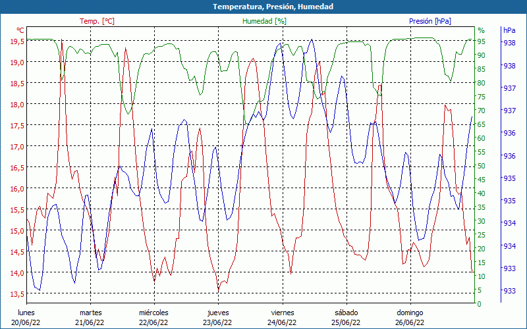Image resolution: width=527 pixels, height=329 pixels.
Task: Click the 'sábado' day label
Action: click(347, 313)
